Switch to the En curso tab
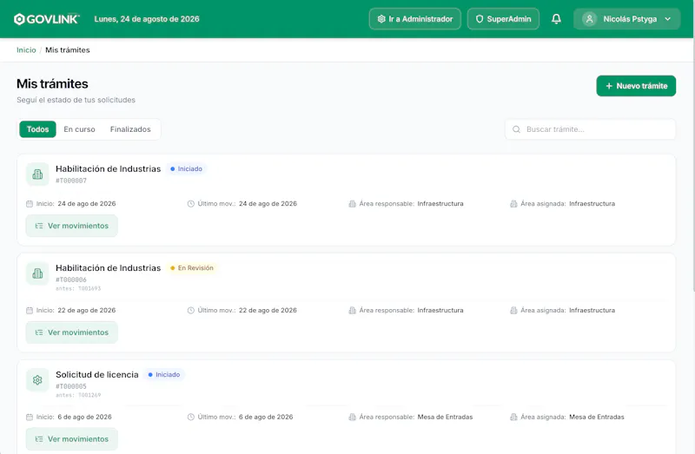This screenshot has height=454, width=695. (79, 129)
